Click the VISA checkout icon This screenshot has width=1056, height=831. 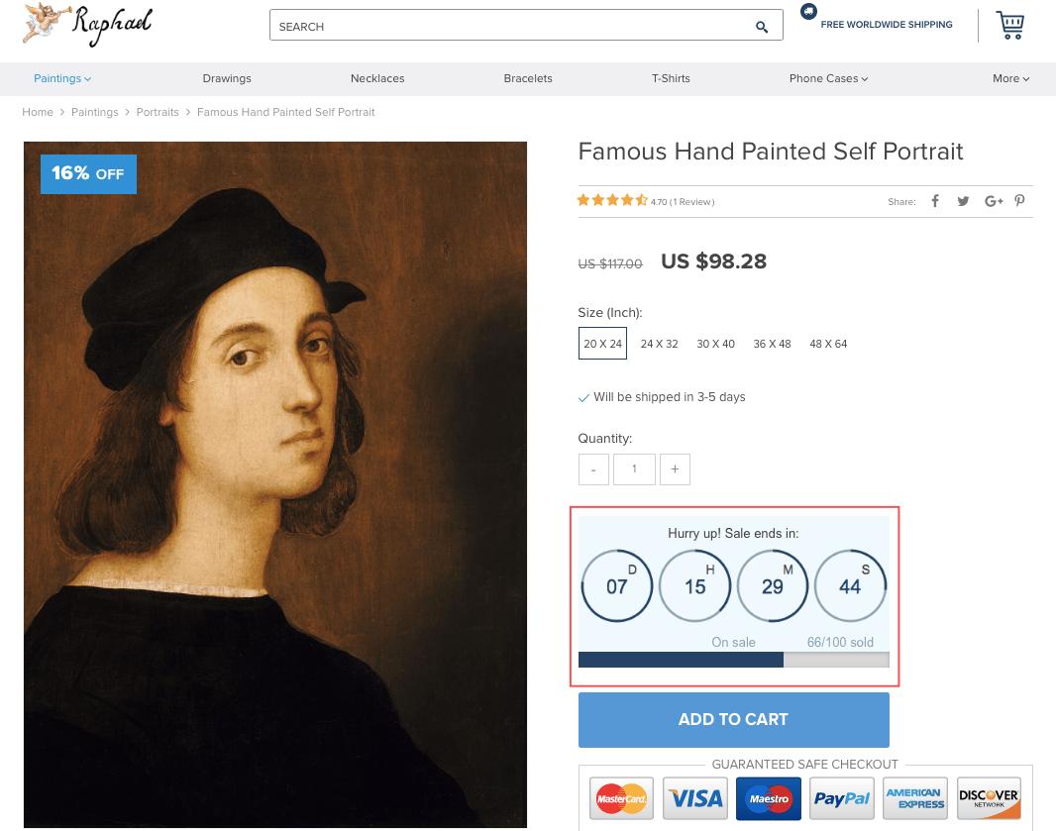point(694,797)
